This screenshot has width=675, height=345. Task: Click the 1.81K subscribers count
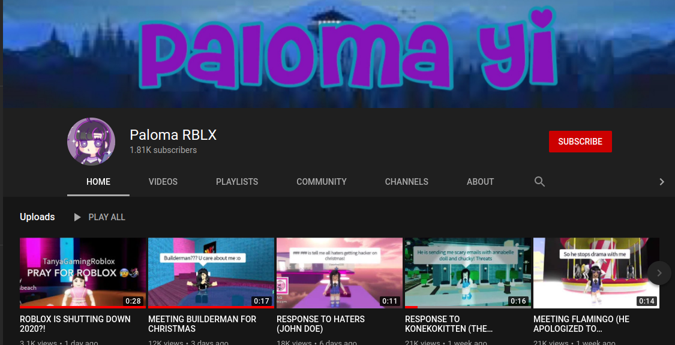164,151
